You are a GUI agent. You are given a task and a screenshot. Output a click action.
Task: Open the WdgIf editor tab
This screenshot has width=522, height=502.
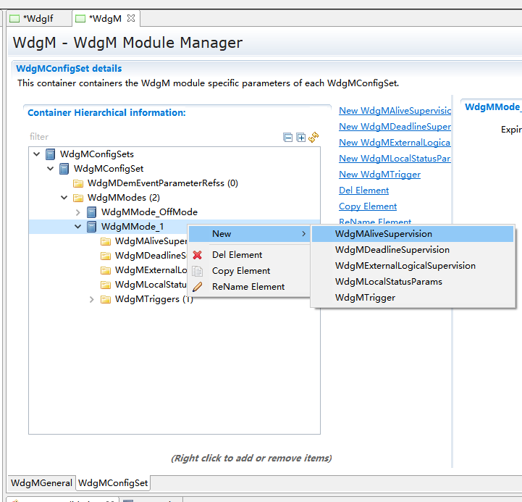click(x=37, y=18)
